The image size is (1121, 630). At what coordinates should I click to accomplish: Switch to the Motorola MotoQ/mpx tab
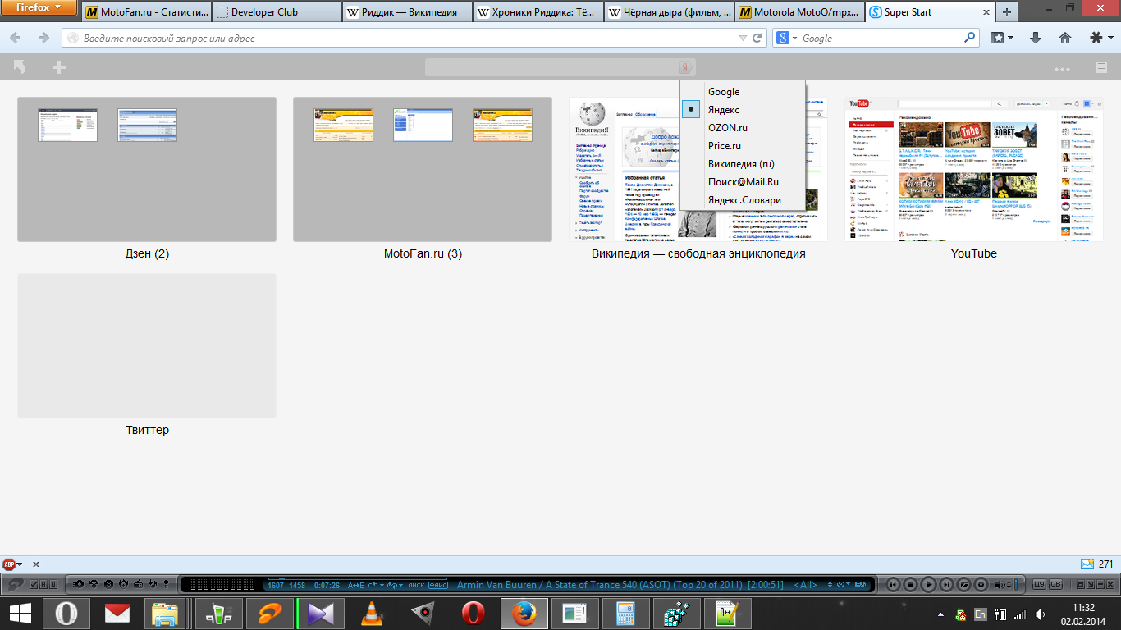click(x=798, y=12)
